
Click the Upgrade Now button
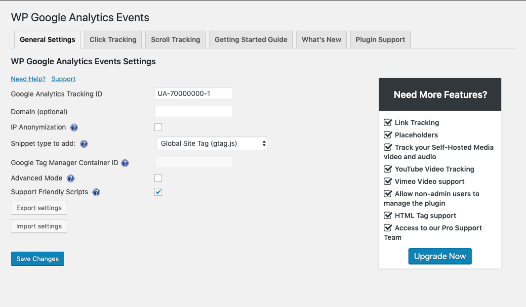440,256
